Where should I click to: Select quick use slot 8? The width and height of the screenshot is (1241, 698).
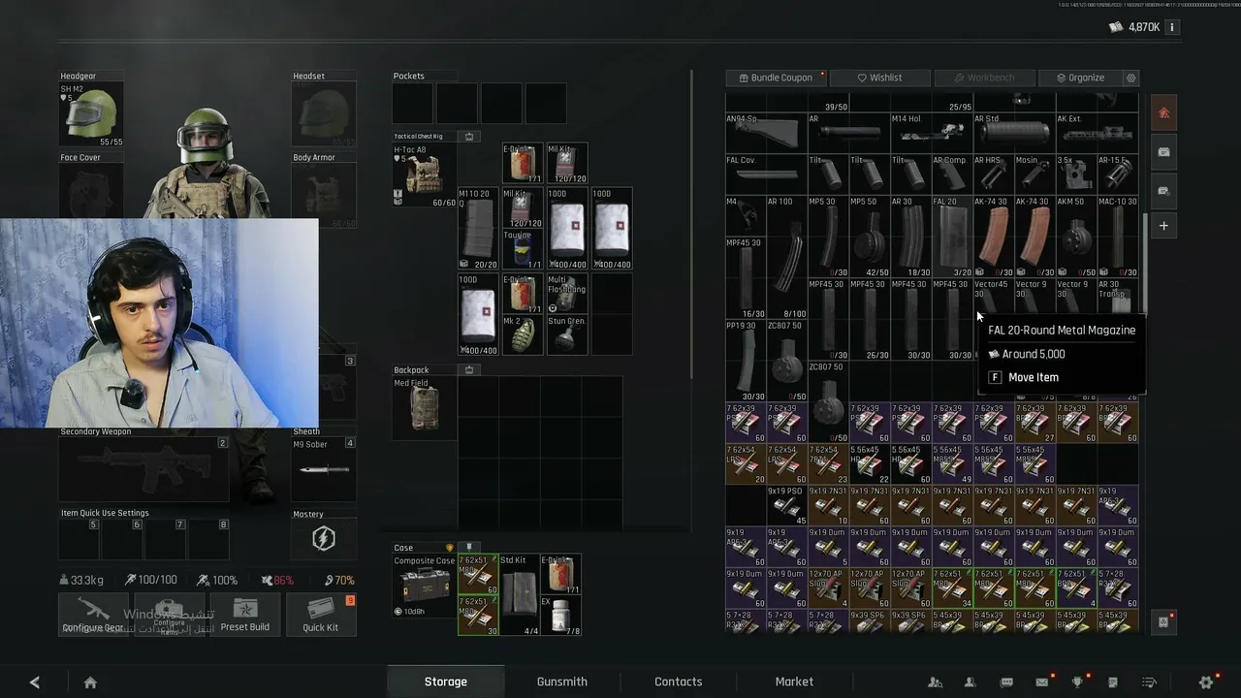coord(209,539)
